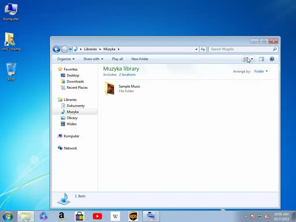Open the Store bag taskbar icon
The height and width of the screenshot is (222, 296).
pos(79,216)
